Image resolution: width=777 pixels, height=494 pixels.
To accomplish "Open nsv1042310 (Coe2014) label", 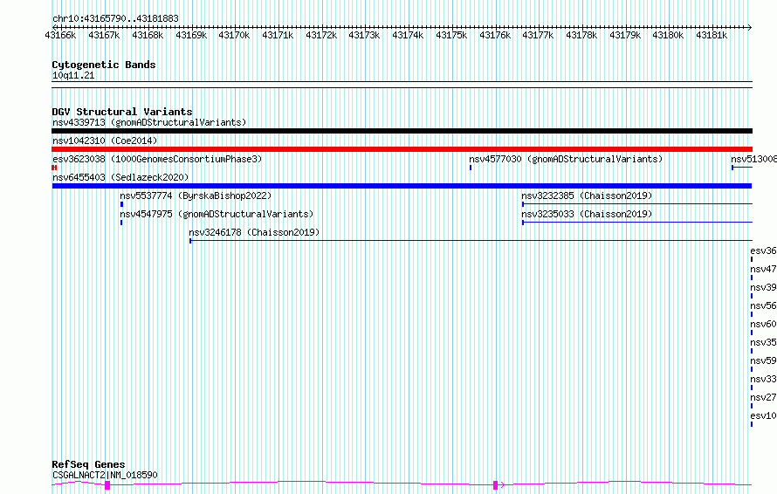I will click(x=105, y=141).
